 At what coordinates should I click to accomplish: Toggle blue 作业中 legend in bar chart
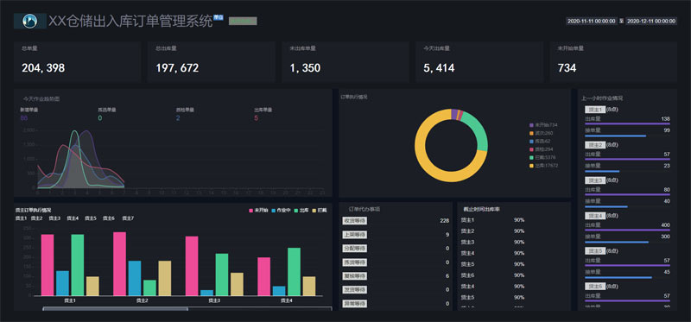(x=282, y=211)
